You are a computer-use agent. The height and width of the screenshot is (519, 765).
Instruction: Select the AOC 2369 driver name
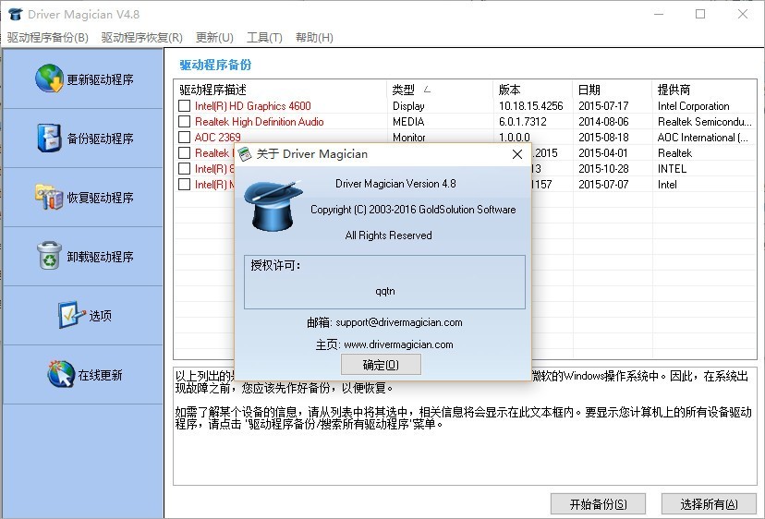pos(218,137)
